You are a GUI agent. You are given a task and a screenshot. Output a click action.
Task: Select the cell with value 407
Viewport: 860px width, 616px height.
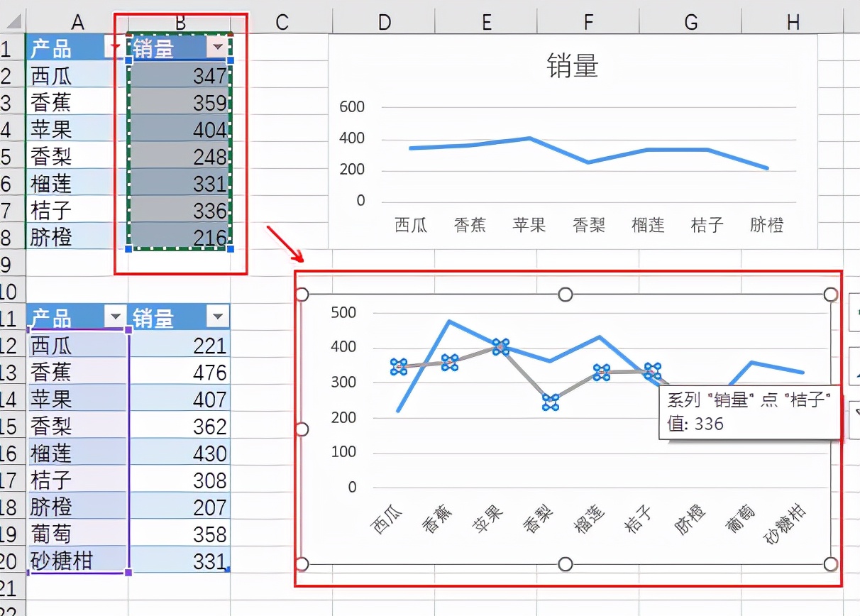point(180,398)
